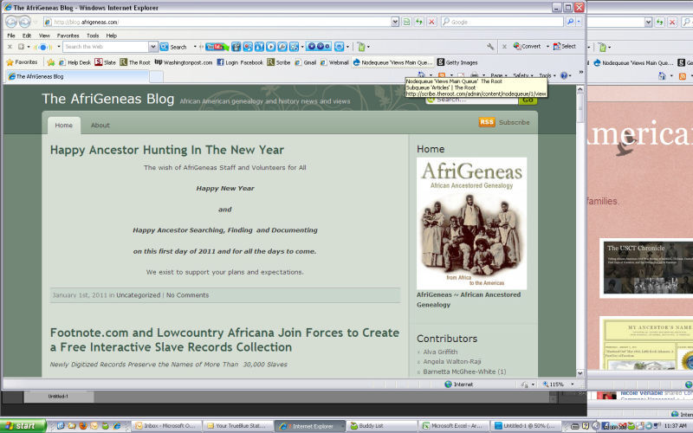
Task: Open toolbar options with the wrench icon
Action: tap(490, 47)
